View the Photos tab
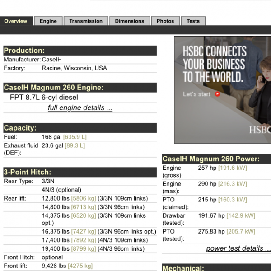The height and width of the screenshot is (271, 271). click(165, 21)
